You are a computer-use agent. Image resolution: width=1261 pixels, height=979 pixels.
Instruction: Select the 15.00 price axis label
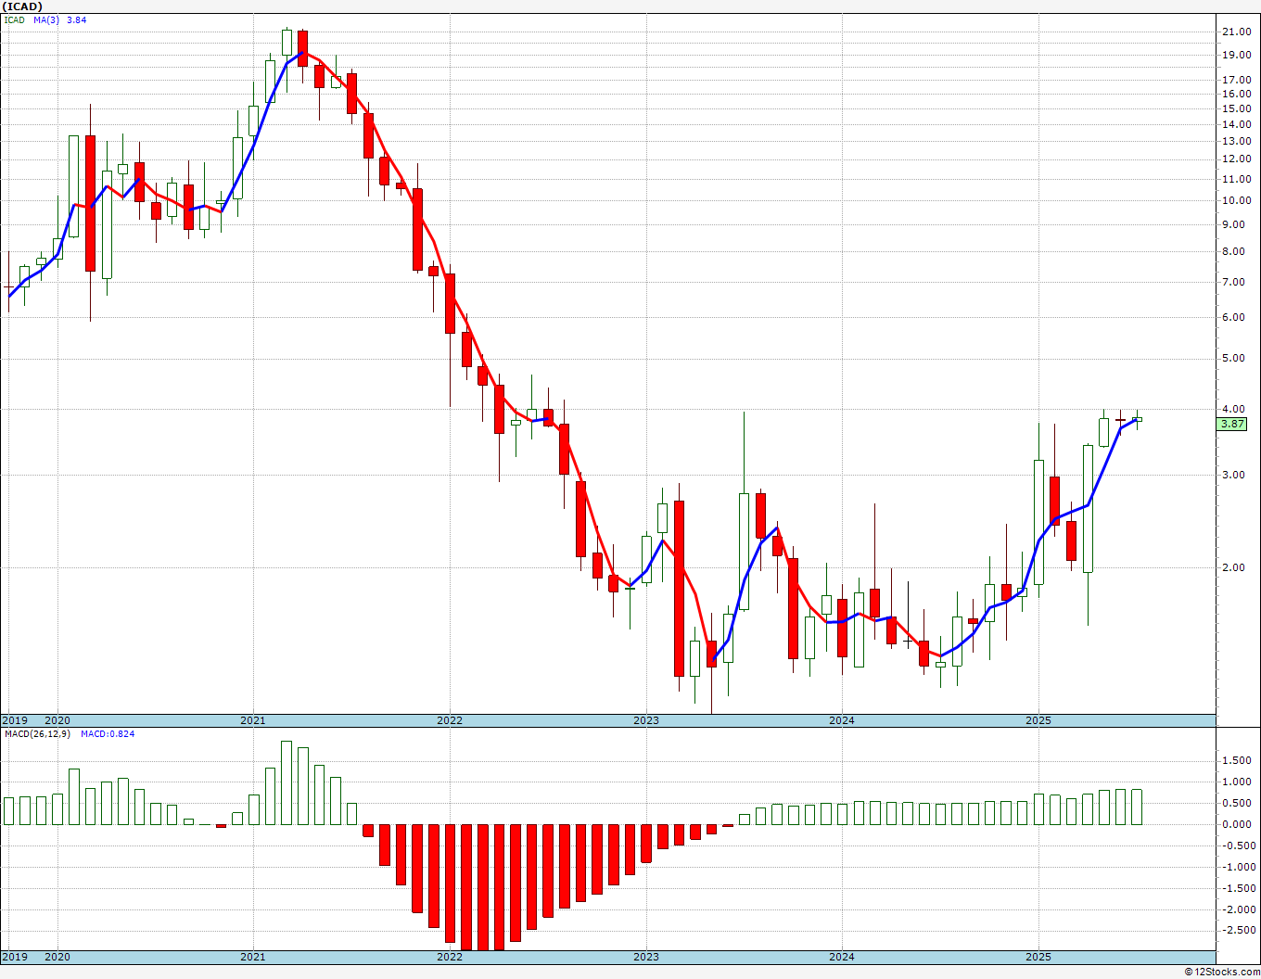(x=1237, y=108)
